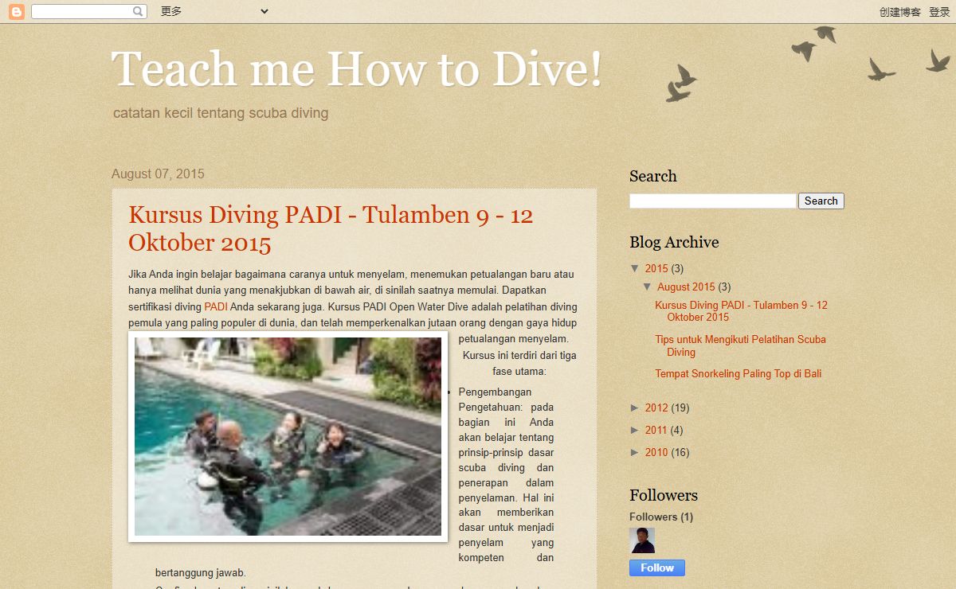956x589 pixels.
Task: Click the sidebar Search button
Action: 821,201
